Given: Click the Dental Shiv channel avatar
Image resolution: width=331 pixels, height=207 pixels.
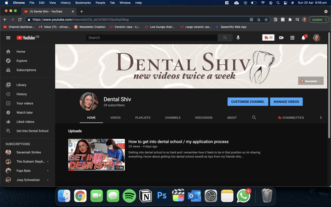Looking at the screenshot, I should [x=89, y=101].
